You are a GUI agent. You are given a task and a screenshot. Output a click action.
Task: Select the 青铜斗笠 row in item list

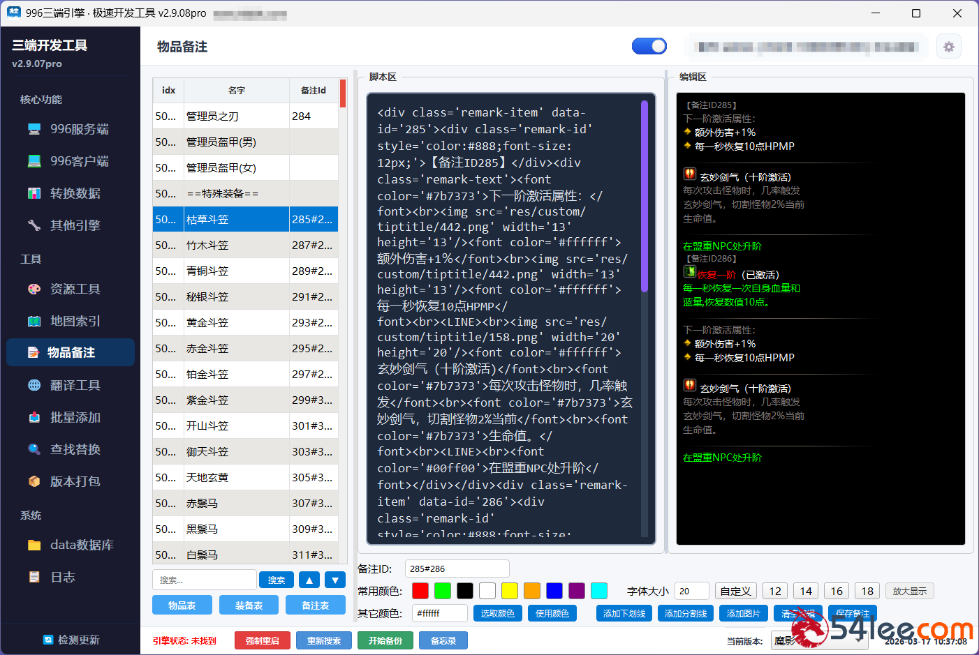point(237,271)
